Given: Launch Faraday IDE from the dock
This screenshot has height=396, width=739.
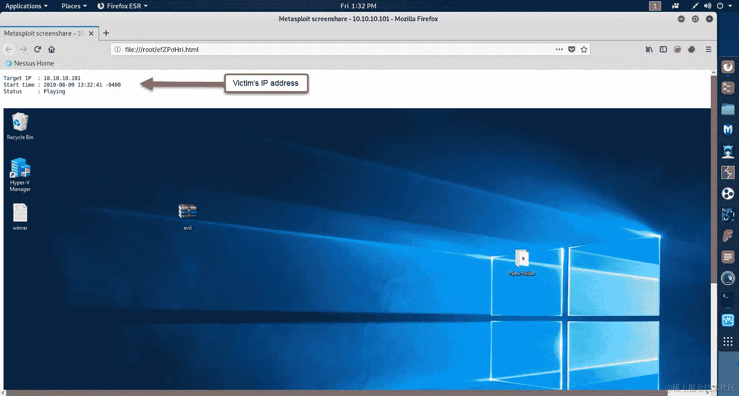Looking at the screenshot, I should click(x=728, y=236).
